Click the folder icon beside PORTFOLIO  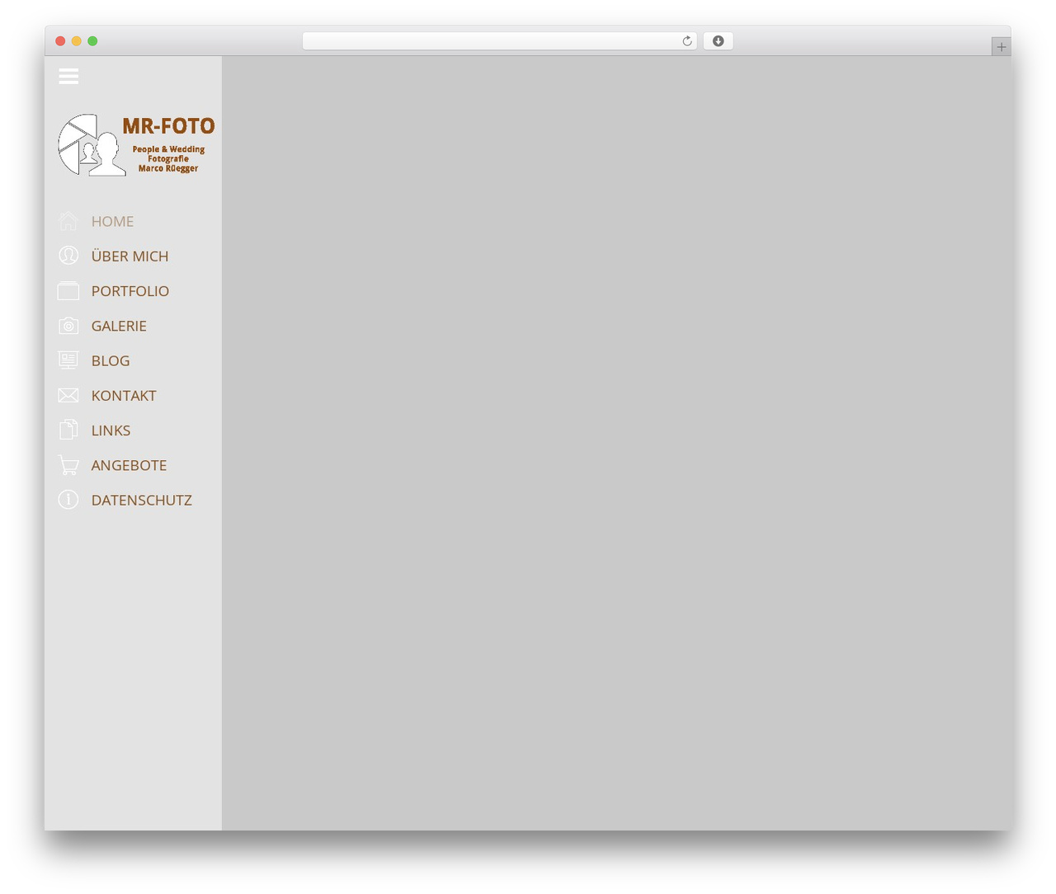point(68,290)
